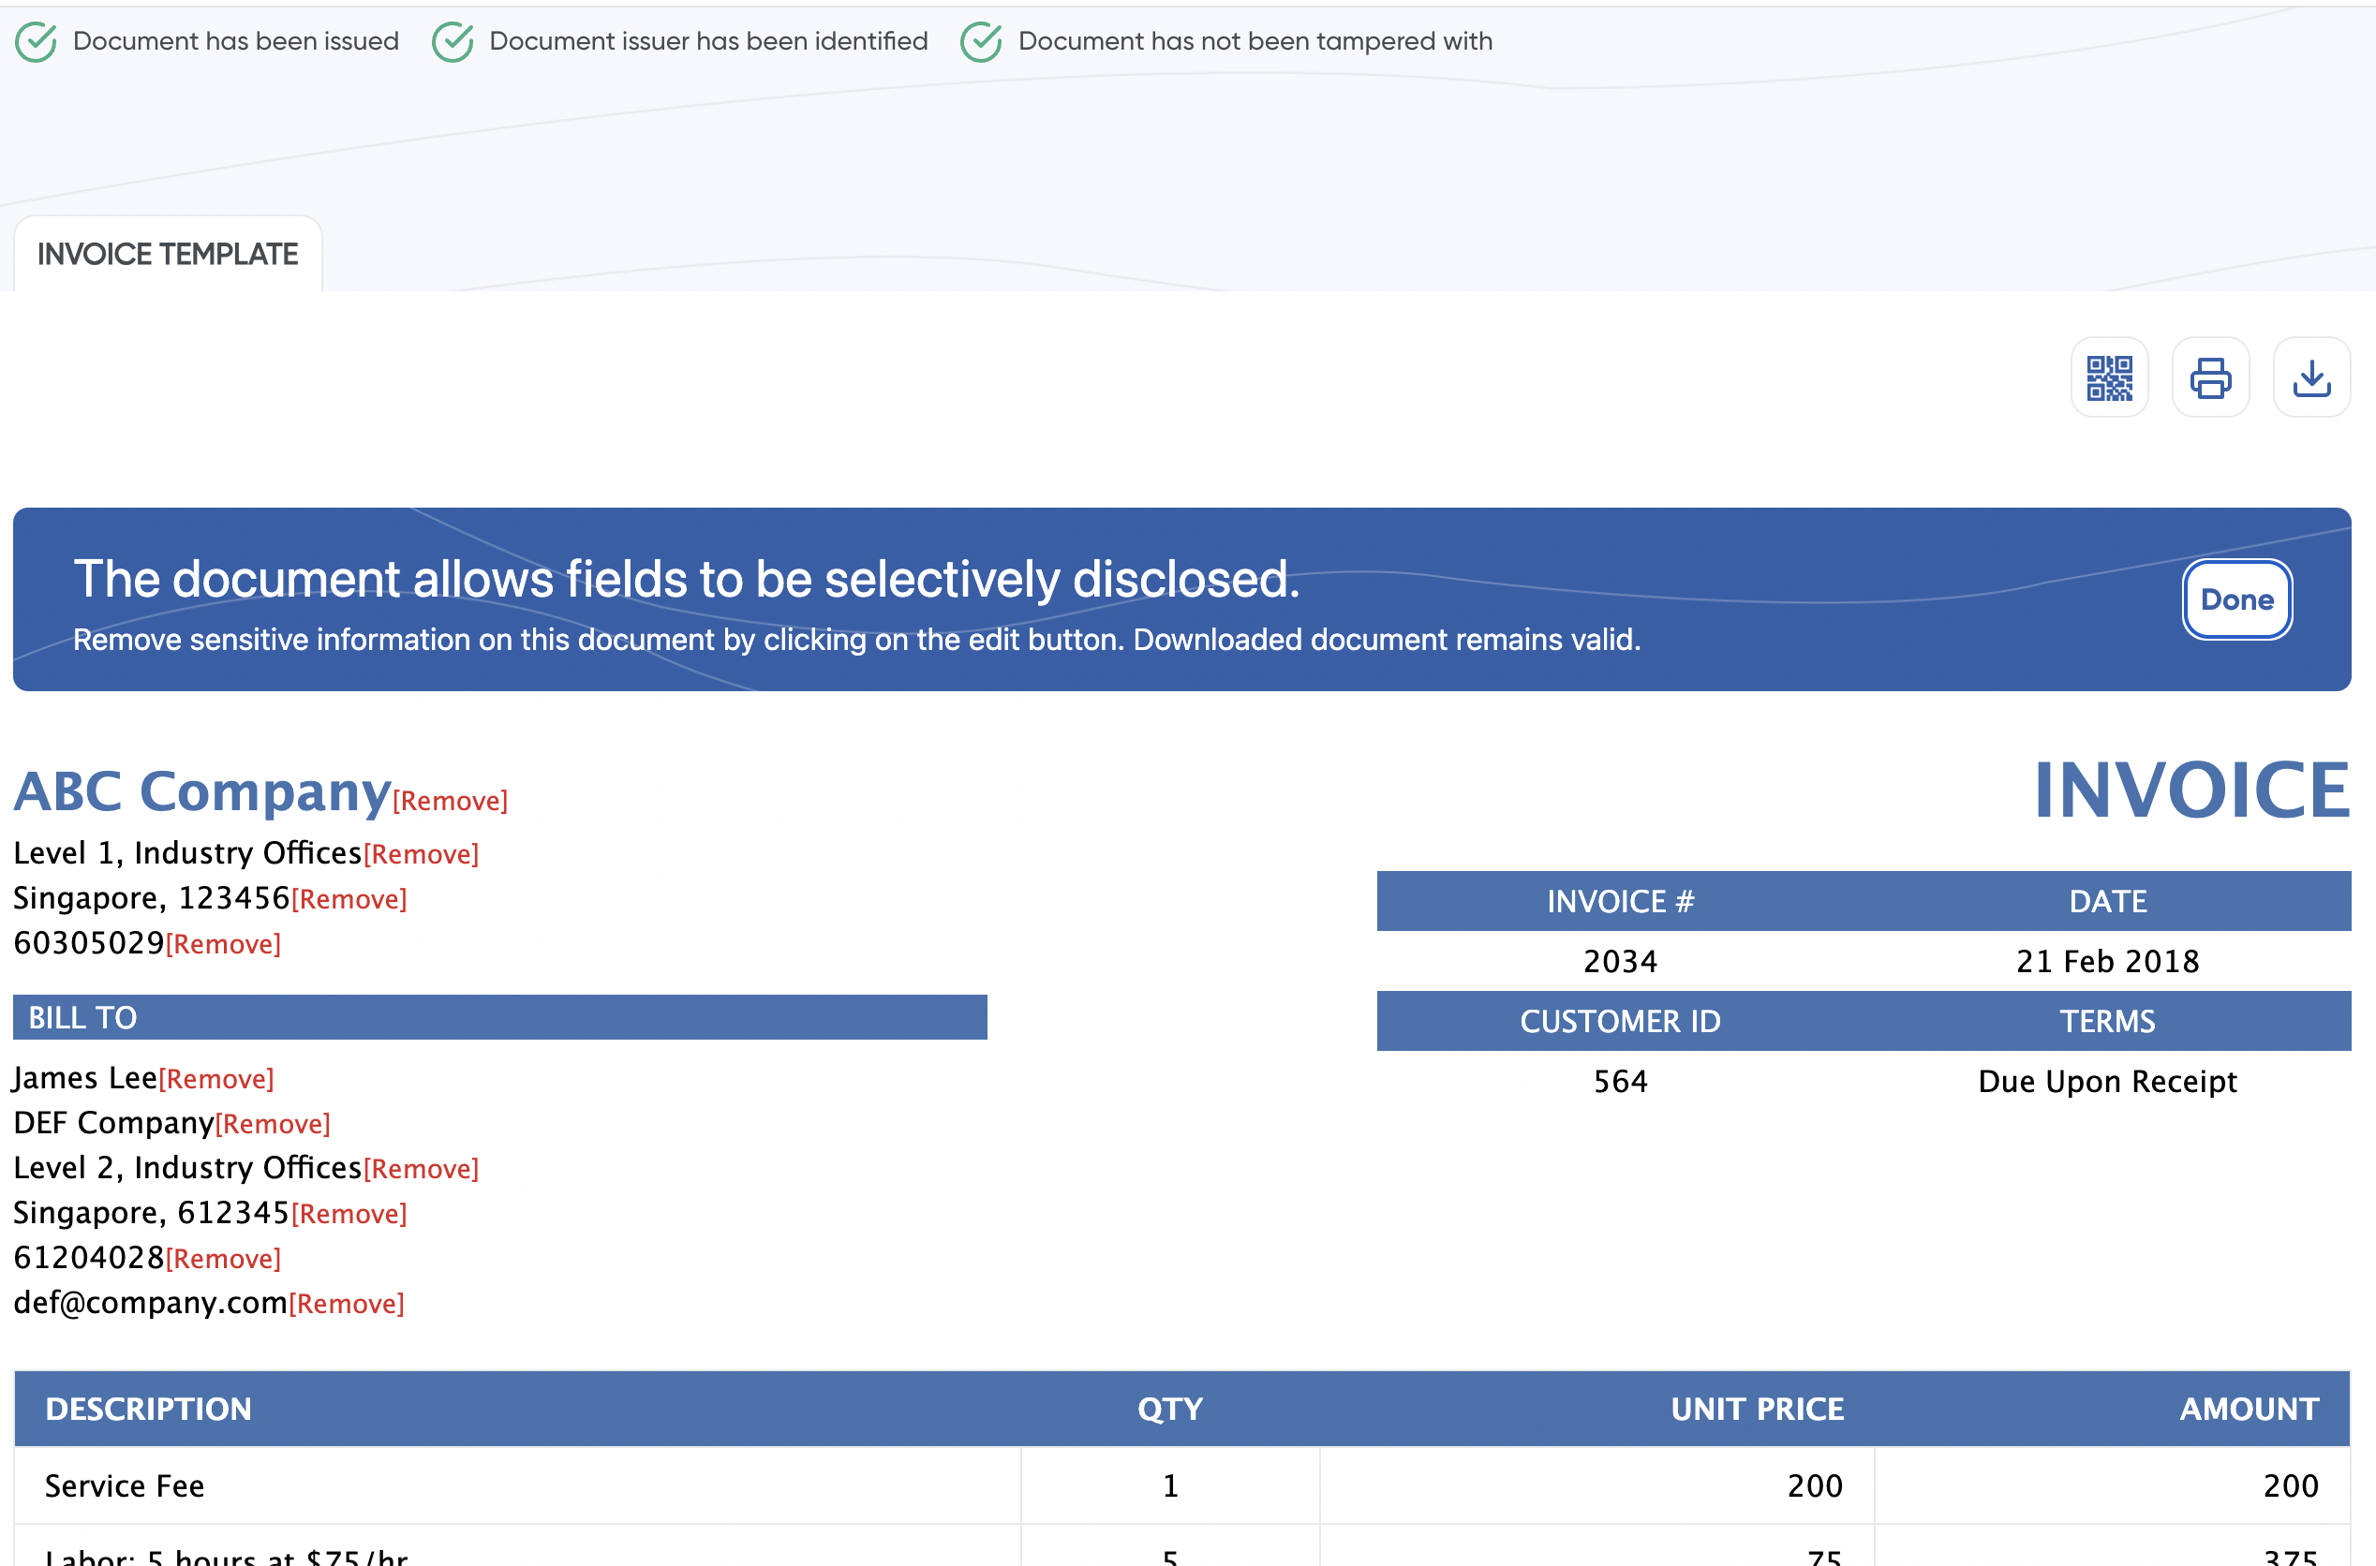The height and width of the screenshot is (1566, 2376).
Task: Select the INVOICE TEMPLATE tab
Action: click(168, 254)
